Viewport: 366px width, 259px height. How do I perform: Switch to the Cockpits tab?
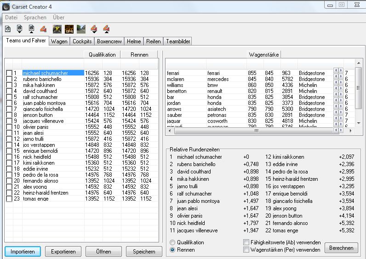click(x=83, y=41)
